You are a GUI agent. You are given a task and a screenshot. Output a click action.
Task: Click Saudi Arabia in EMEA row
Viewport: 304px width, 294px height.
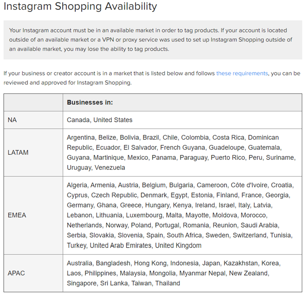tap(259, 225)
